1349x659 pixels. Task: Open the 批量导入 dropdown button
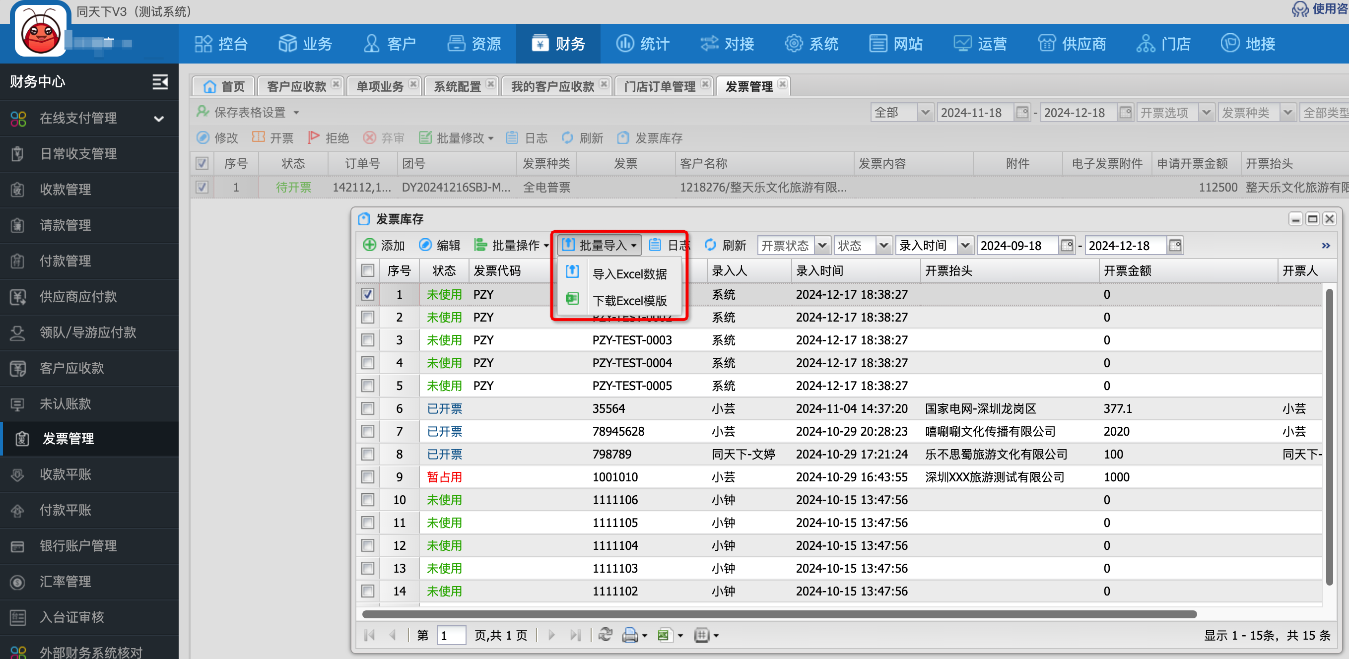(599, 245)
